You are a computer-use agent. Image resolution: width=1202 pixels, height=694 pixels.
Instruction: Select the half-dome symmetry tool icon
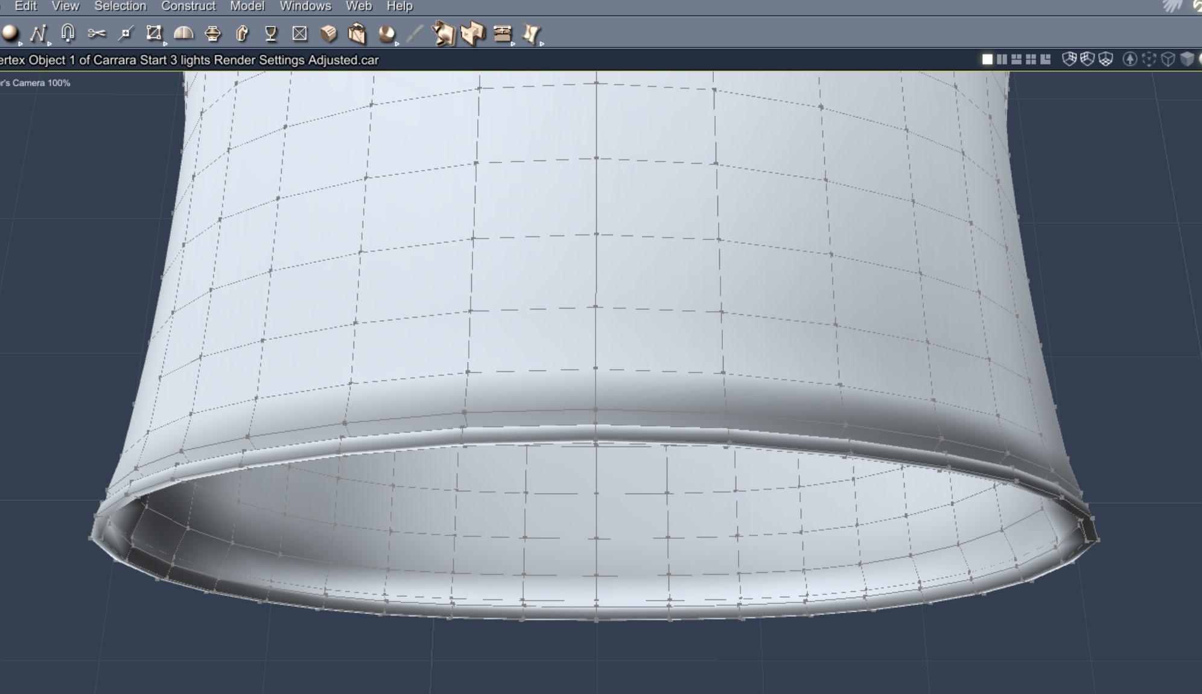coord(183,33)
